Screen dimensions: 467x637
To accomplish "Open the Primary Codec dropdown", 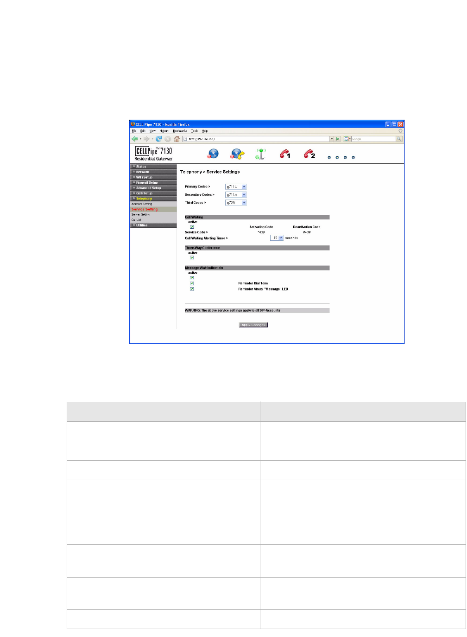I will tap(236, 187).
